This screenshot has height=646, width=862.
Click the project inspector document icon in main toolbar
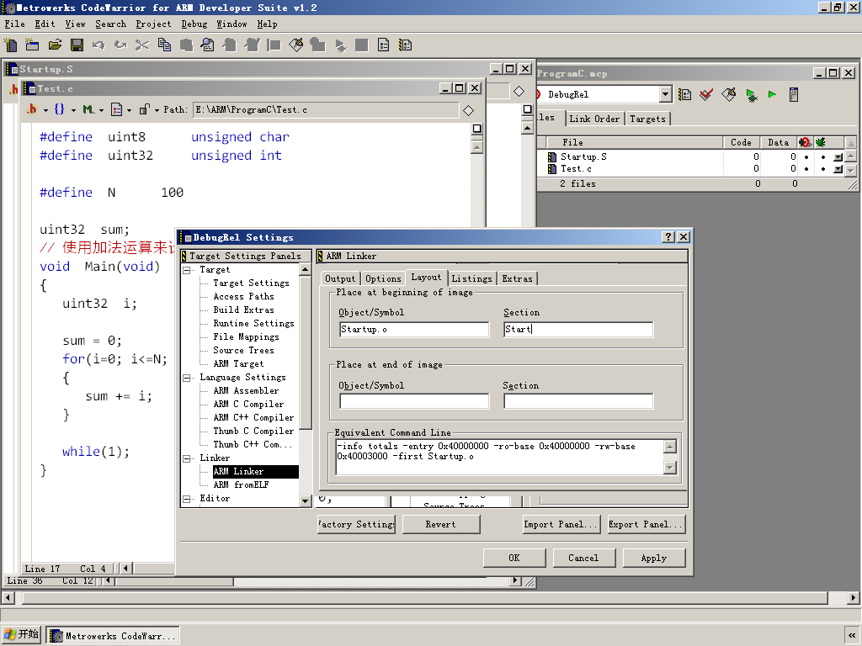tap(383, 45)
